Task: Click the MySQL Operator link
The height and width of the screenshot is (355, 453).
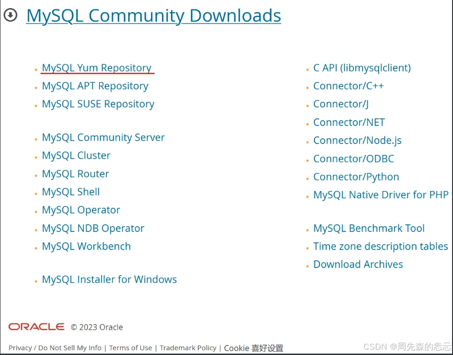Action: pos(81,210)
